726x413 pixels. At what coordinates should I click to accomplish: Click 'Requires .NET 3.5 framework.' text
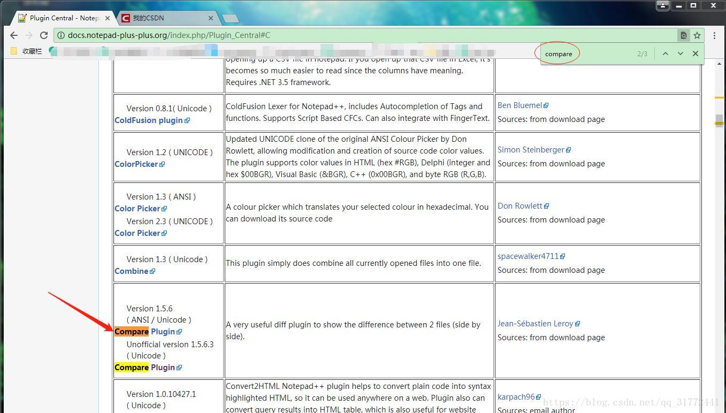coord(278,82)
